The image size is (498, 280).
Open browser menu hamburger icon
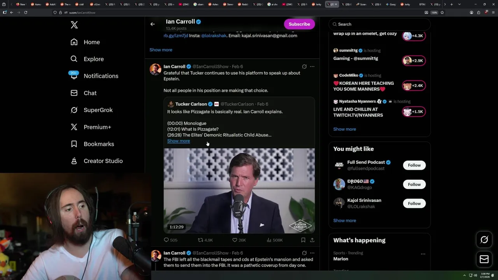click(x=493, y=12)
